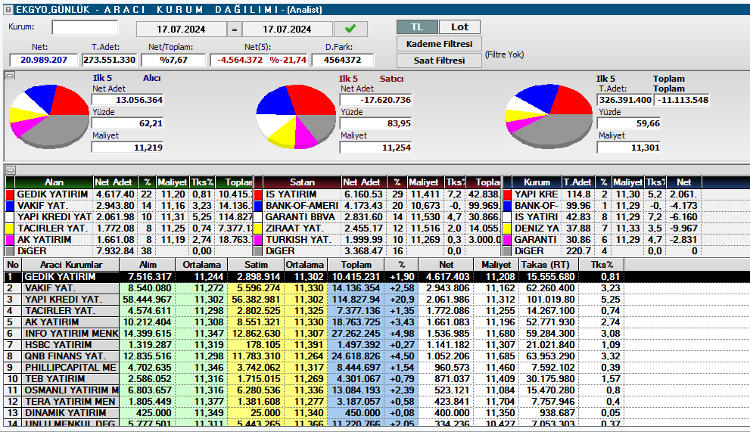Sort by Alan column header
The image size is (750, 432).
tap(54, 182)
